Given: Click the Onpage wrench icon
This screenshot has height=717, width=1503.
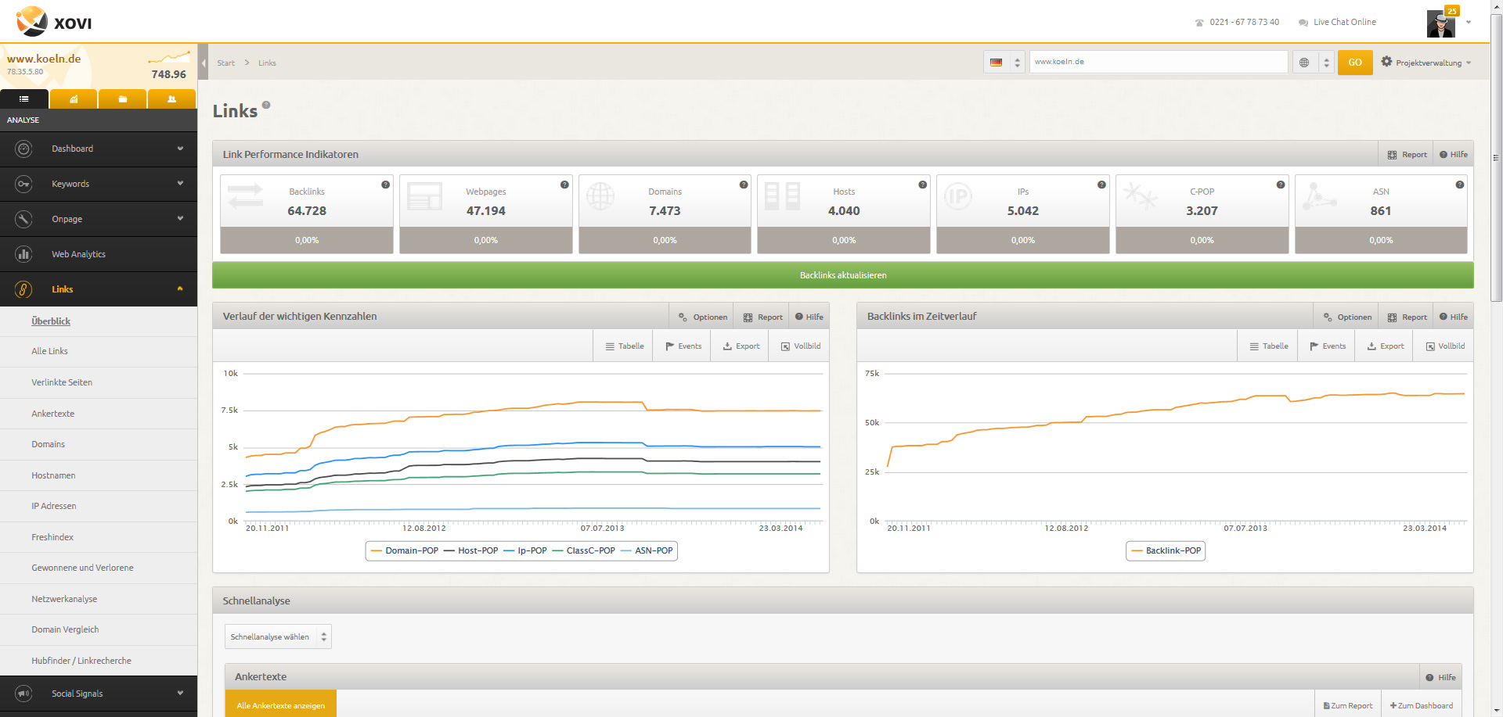Looking at the screenshot, I should (23, 219).
